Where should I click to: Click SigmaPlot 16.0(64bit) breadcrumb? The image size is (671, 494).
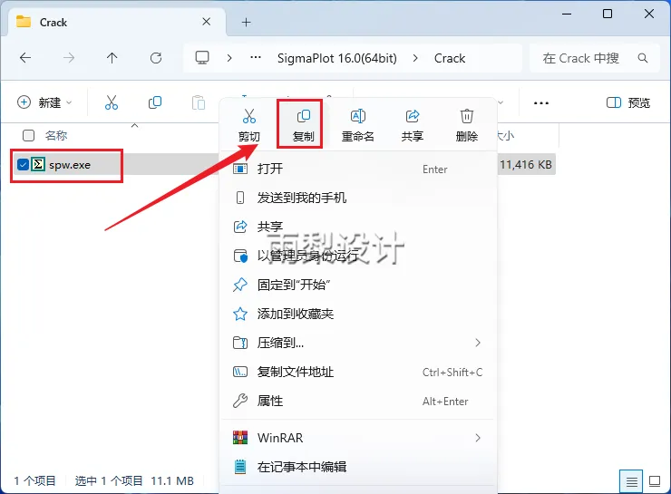336,58
